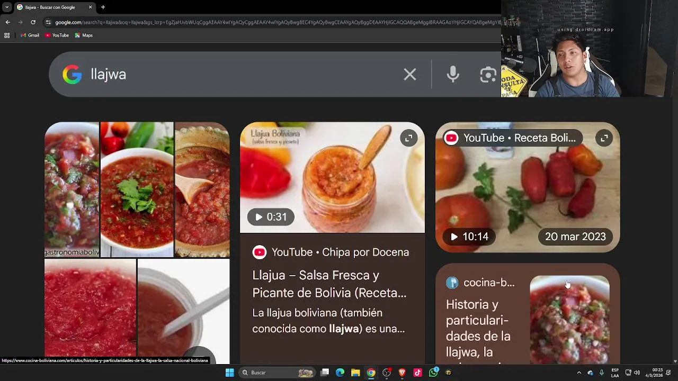The width and height of the screenshot is (678, 381).
Task: Expand the Llajua Boliviana video preview
Action: tap(408, 139)
